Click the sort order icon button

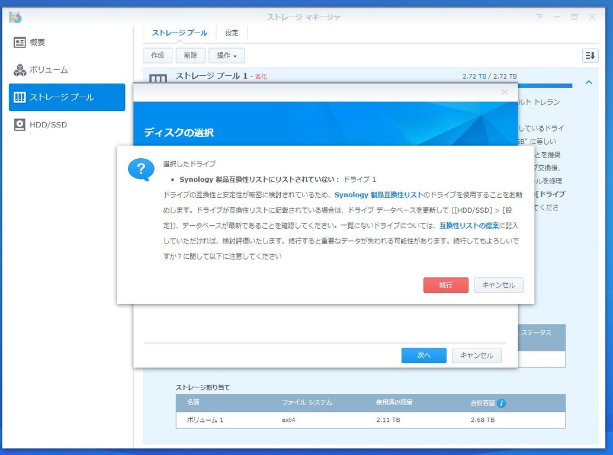[x=590, y=56]
